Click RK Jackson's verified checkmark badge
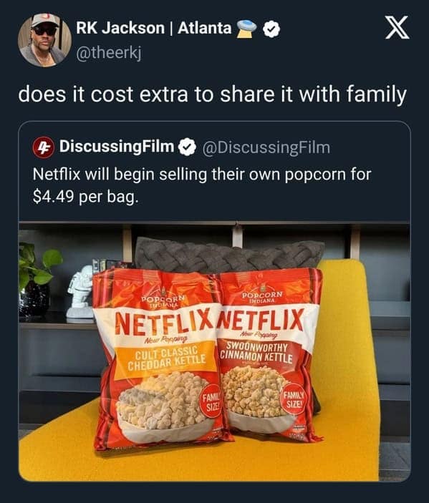 [271, 29]
